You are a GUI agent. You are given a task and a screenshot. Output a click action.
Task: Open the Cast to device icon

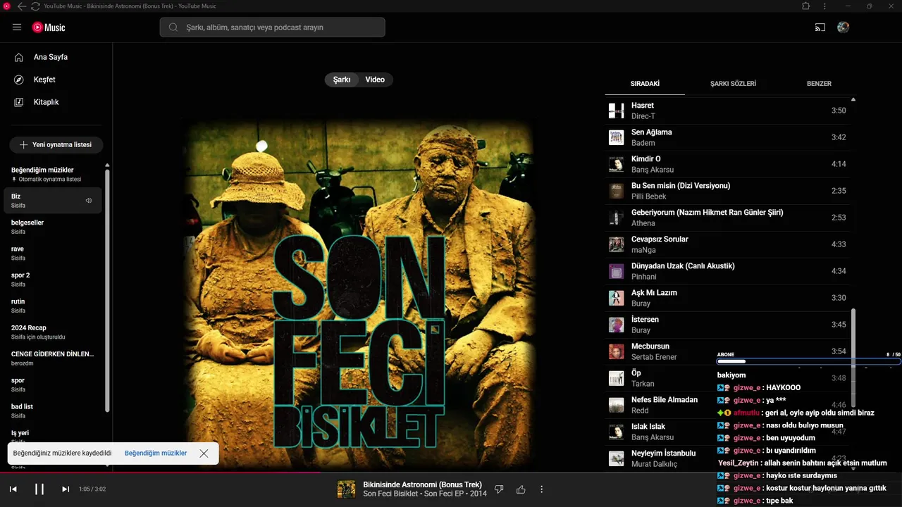820,27
